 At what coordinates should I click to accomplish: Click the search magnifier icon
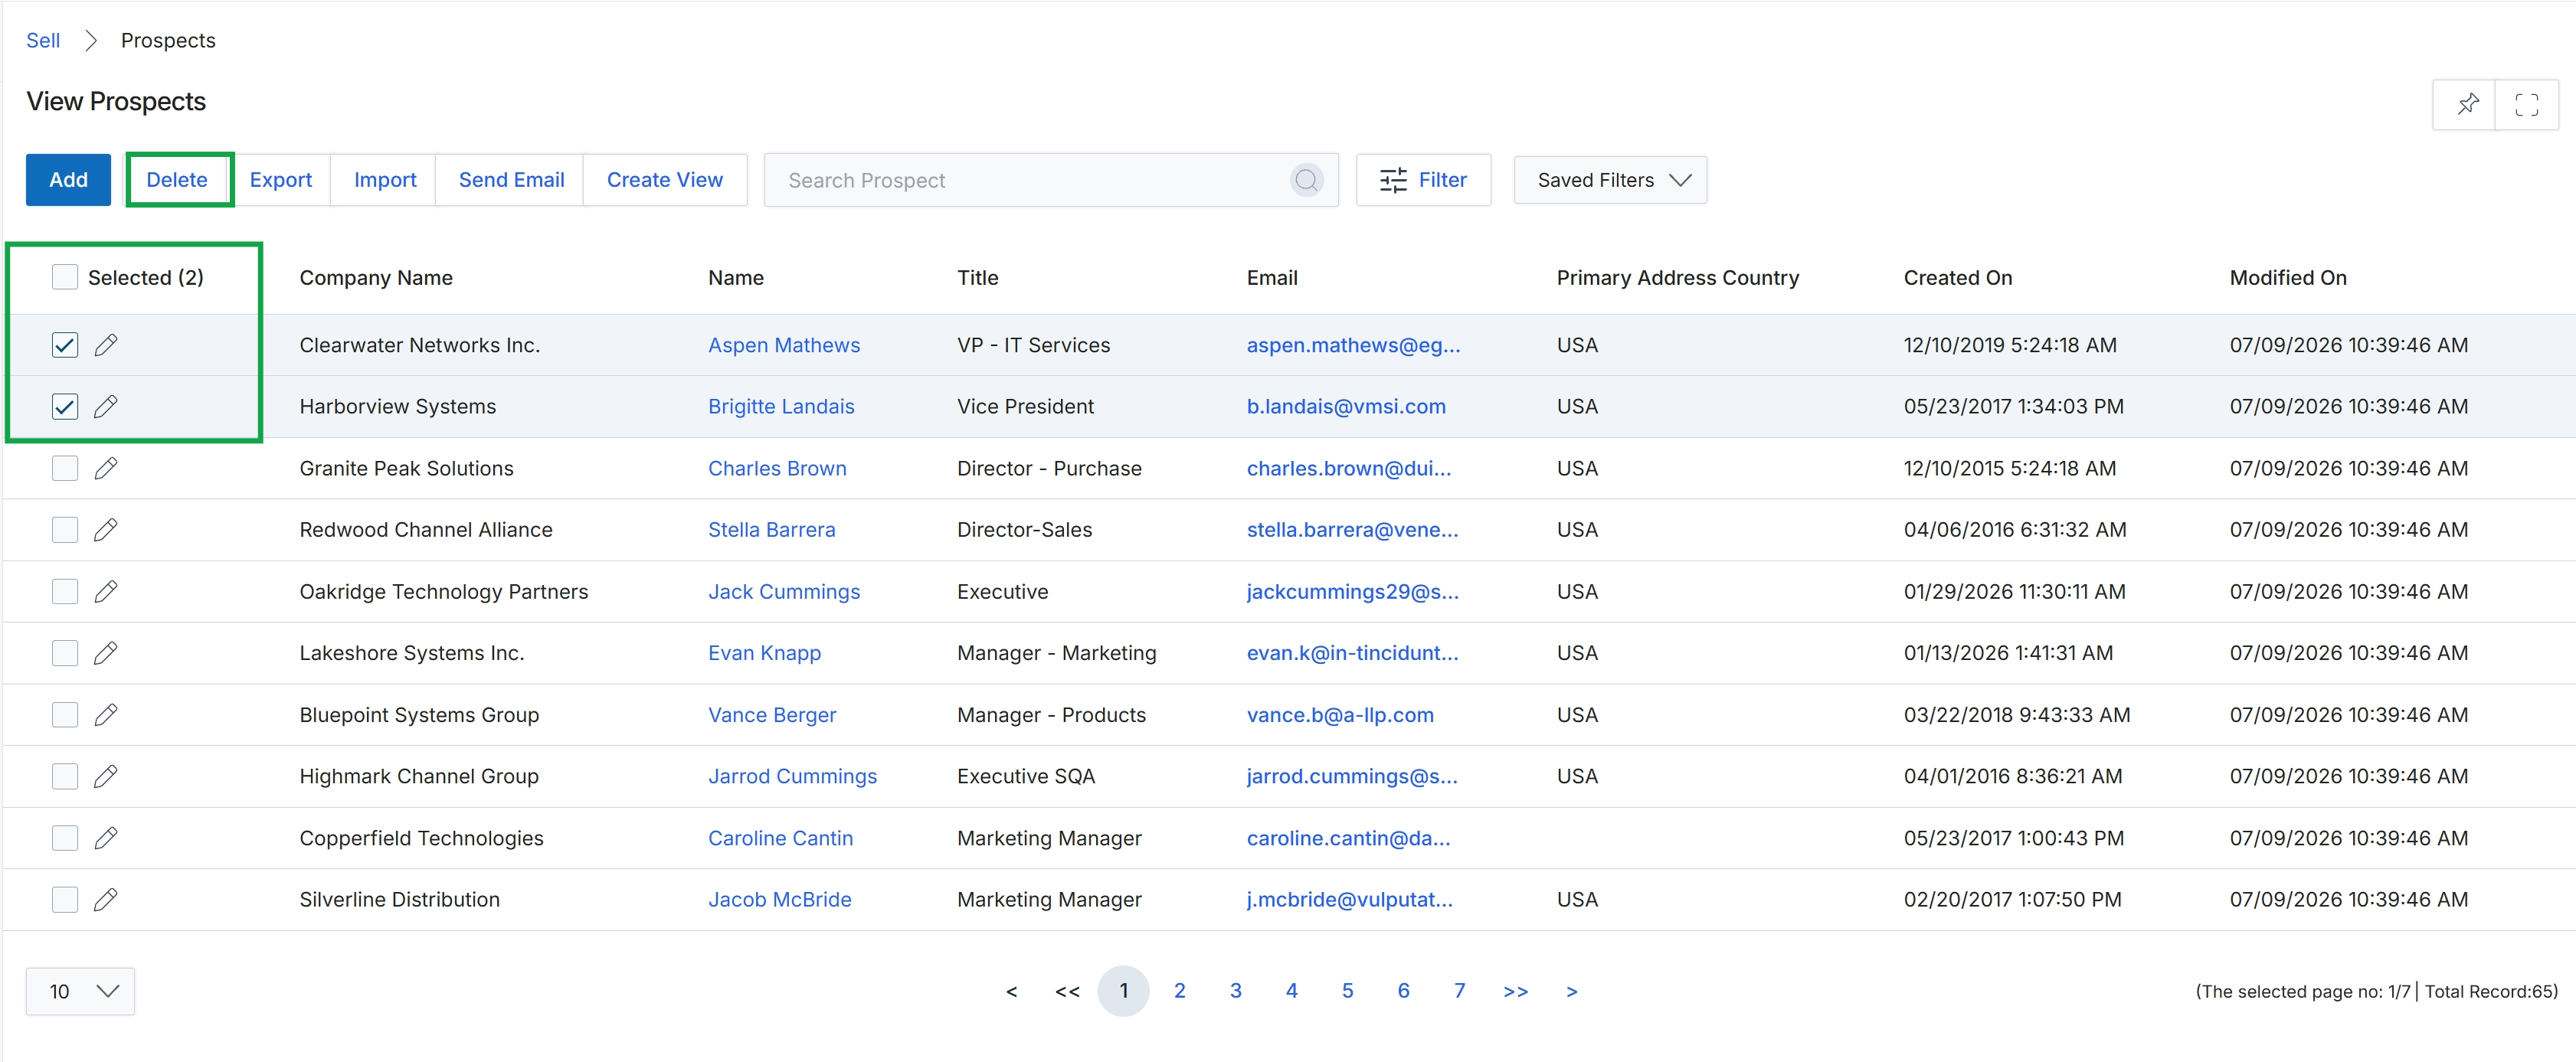tap(1306, 180)
